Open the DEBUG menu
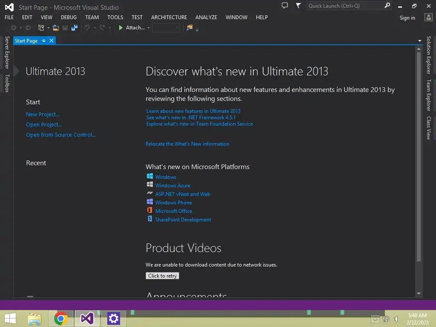Viewport: 436px width, 327px height. [69, 17]
